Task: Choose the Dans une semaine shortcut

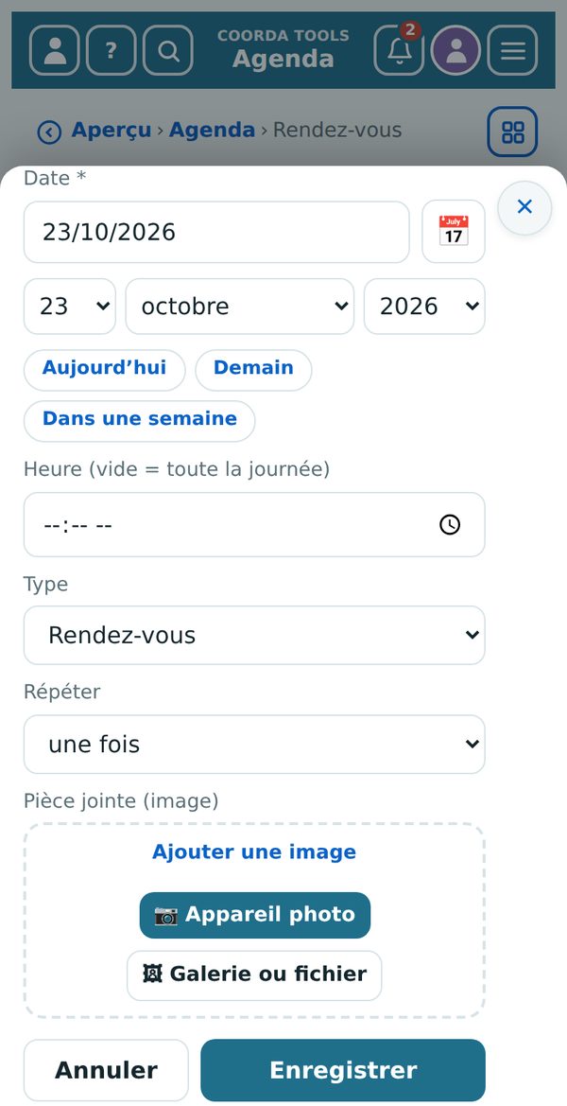Action: 140,421
